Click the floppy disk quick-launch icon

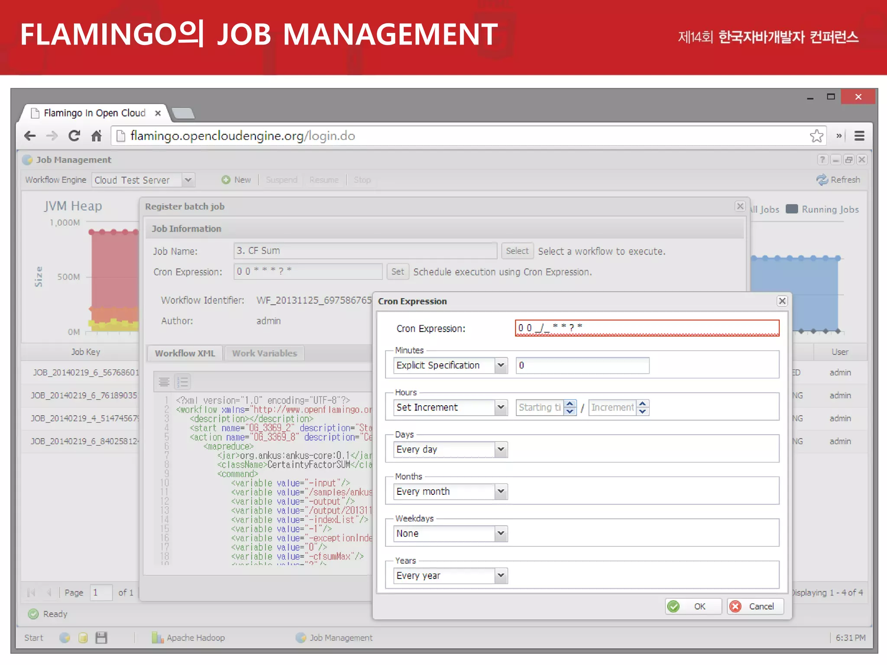click(x=101, y=638)
